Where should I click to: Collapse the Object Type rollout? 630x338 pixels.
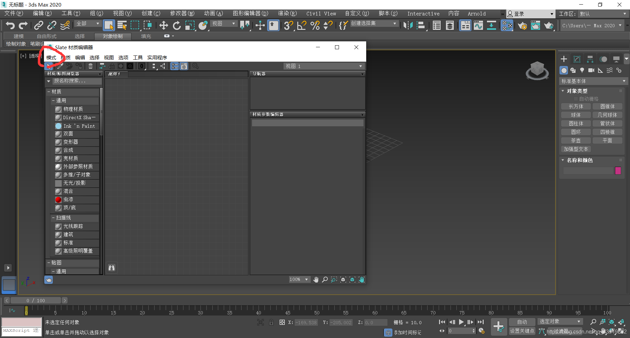(x=563, y=91)
